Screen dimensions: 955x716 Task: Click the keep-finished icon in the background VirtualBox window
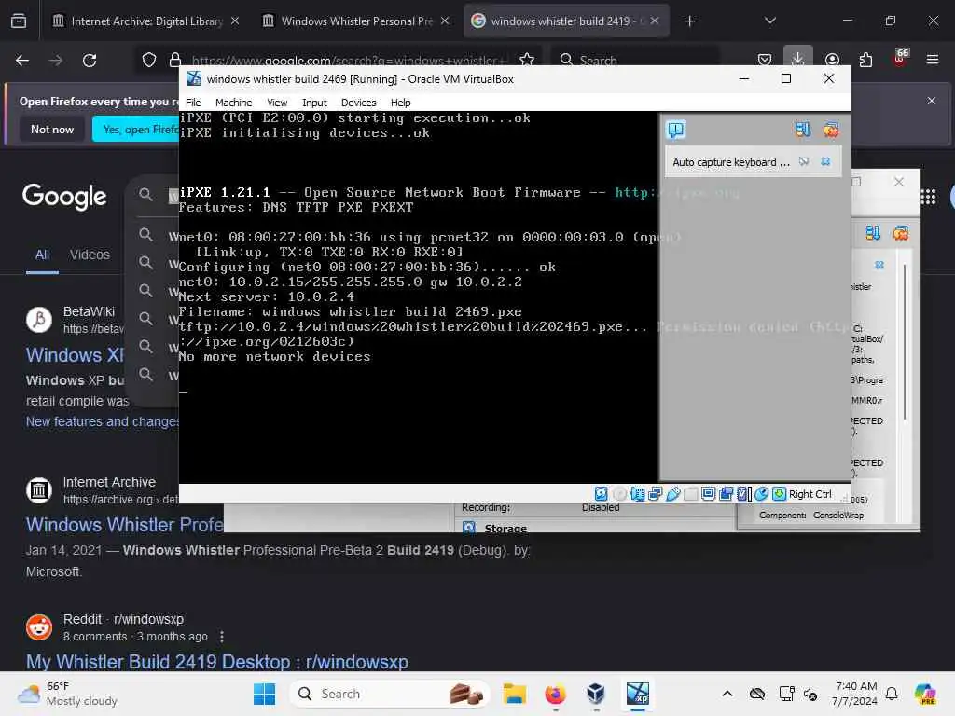[x=873, y=233]
